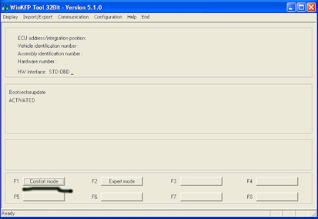Screen dimensions: 318x219
Task: Close the WinKFP Tool window
Action: pos(311,7)
